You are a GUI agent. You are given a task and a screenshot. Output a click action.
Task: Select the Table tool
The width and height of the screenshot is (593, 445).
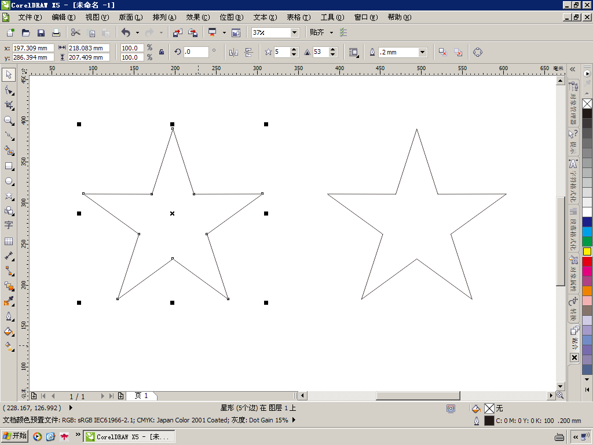point(9,241)
